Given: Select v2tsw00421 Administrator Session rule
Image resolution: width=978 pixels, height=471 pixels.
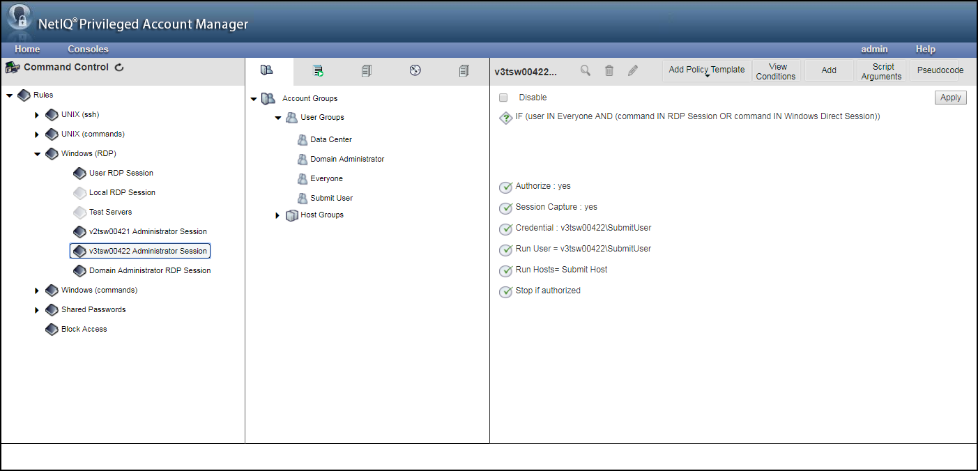Looking at the screenshot, I should coord(148,231).
